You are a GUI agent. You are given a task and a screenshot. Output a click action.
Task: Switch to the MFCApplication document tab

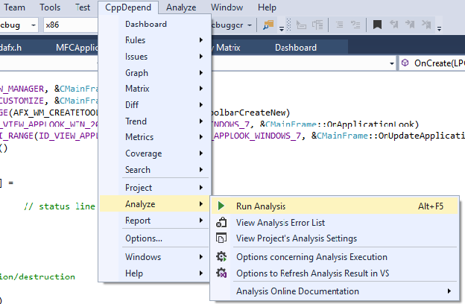point(77,48)
